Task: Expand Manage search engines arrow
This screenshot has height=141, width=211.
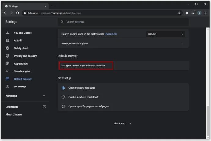Action: [x=183, y=43]
